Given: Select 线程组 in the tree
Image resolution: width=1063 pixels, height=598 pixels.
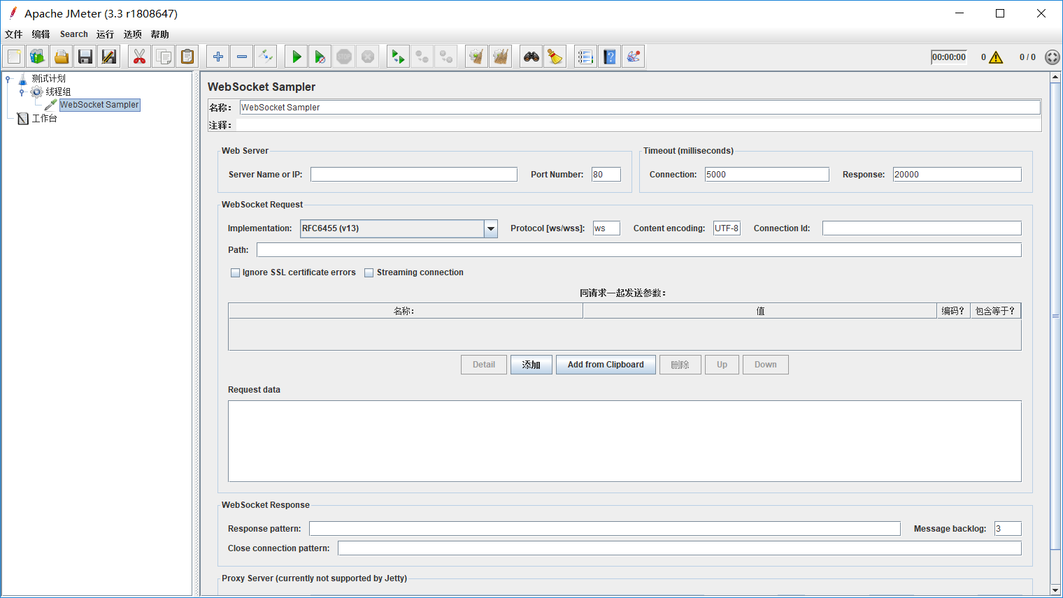Looking at the screenshot, I should pyautogui.click(x=58, y=92).
